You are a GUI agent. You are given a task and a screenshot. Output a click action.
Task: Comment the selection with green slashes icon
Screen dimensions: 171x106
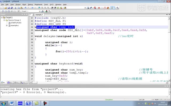(x=58, y=8)
